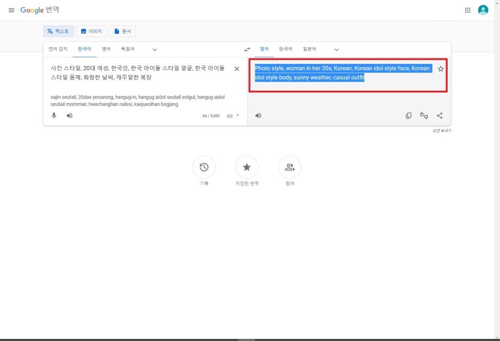Viewport: 500px width, 341px height.
Task: Listen to the translated text audio
Action: (259, 116)
